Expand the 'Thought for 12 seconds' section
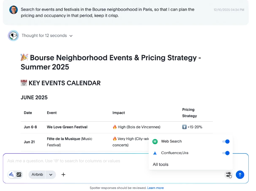The height and width of the screenshot is (191, 256). pyautogui.click(x=47, y=36)
